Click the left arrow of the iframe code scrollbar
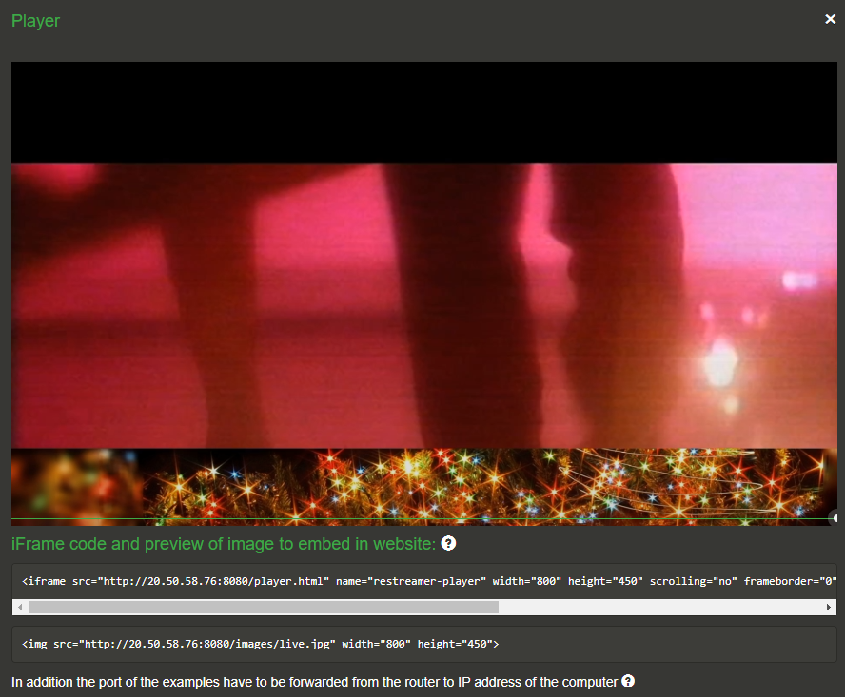Viewport: 845px width, 697px height. 20,607
